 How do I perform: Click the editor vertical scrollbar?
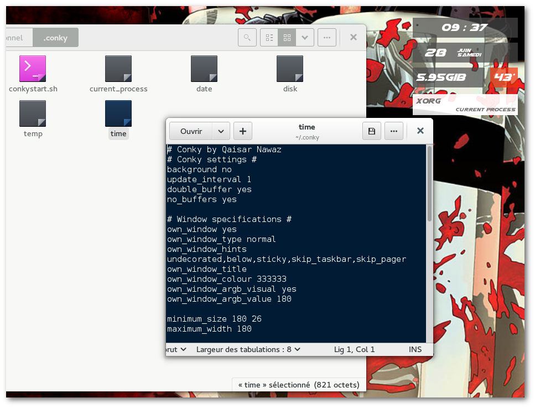pyautogui.click(x=429, y=183)
